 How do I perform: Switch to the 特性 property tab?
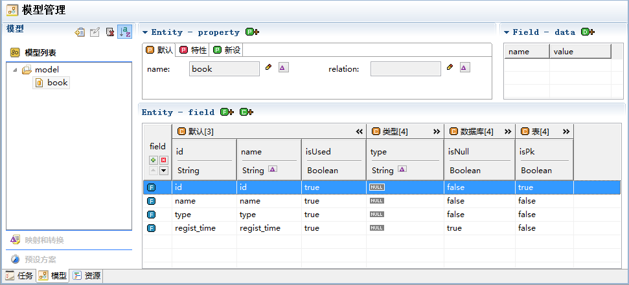193,50
